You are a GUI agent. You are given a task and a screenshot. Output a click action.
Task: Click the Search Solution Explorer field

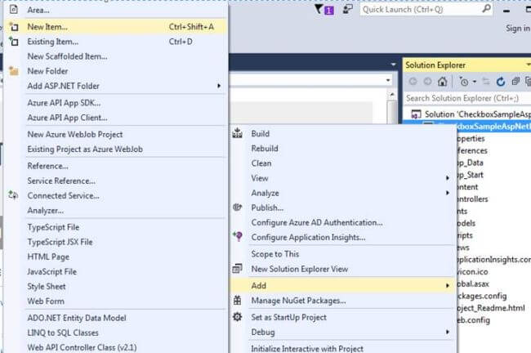pos(466,98)
